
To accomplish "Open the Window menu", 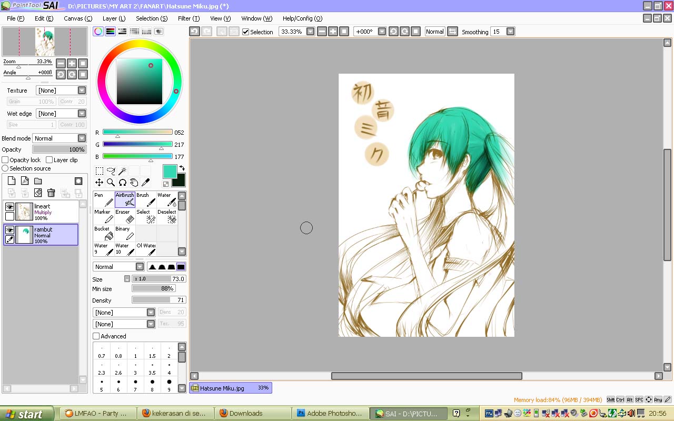I will pyautogui.click(x=256, y=18).
